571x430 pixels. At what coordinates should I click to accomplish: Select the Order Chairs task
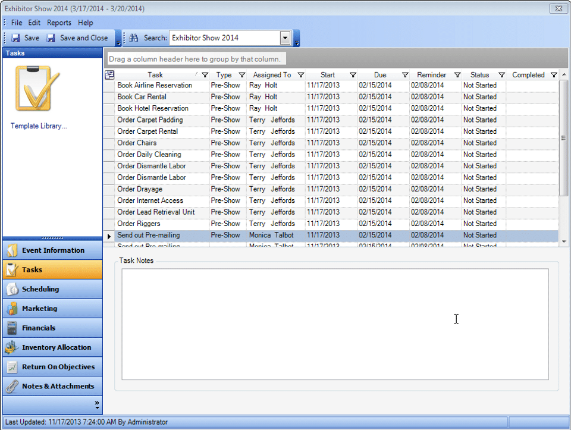pyautogui.click(x=331, y=143)
